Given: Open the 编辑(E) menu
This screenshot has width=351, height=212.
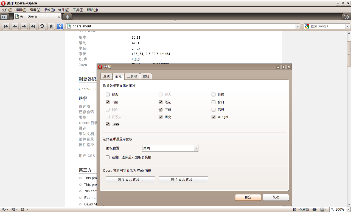Looking at the screenshot, I should click(x=21, y=10).
